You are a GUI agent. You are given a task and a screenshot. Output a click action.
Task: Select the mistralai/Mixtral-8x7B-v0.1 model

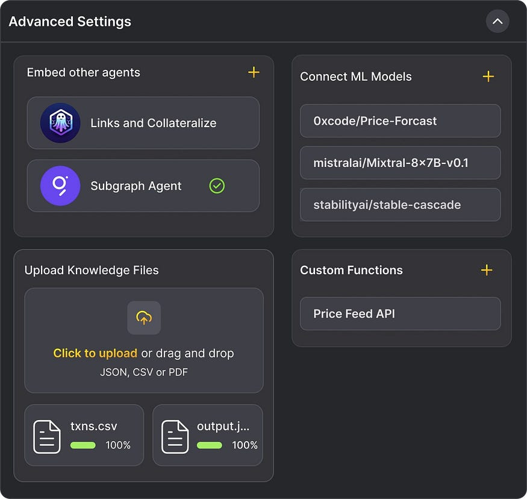[x=400, y=163]
